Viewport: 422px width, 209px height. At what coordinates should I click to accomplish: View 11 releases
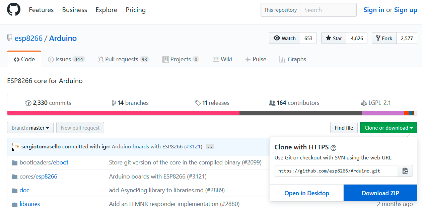212,103
